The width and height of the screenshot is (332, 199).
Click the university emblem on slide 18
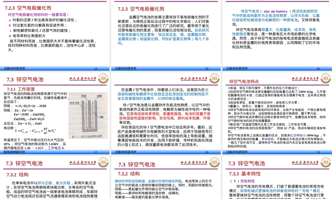point(214,78)
